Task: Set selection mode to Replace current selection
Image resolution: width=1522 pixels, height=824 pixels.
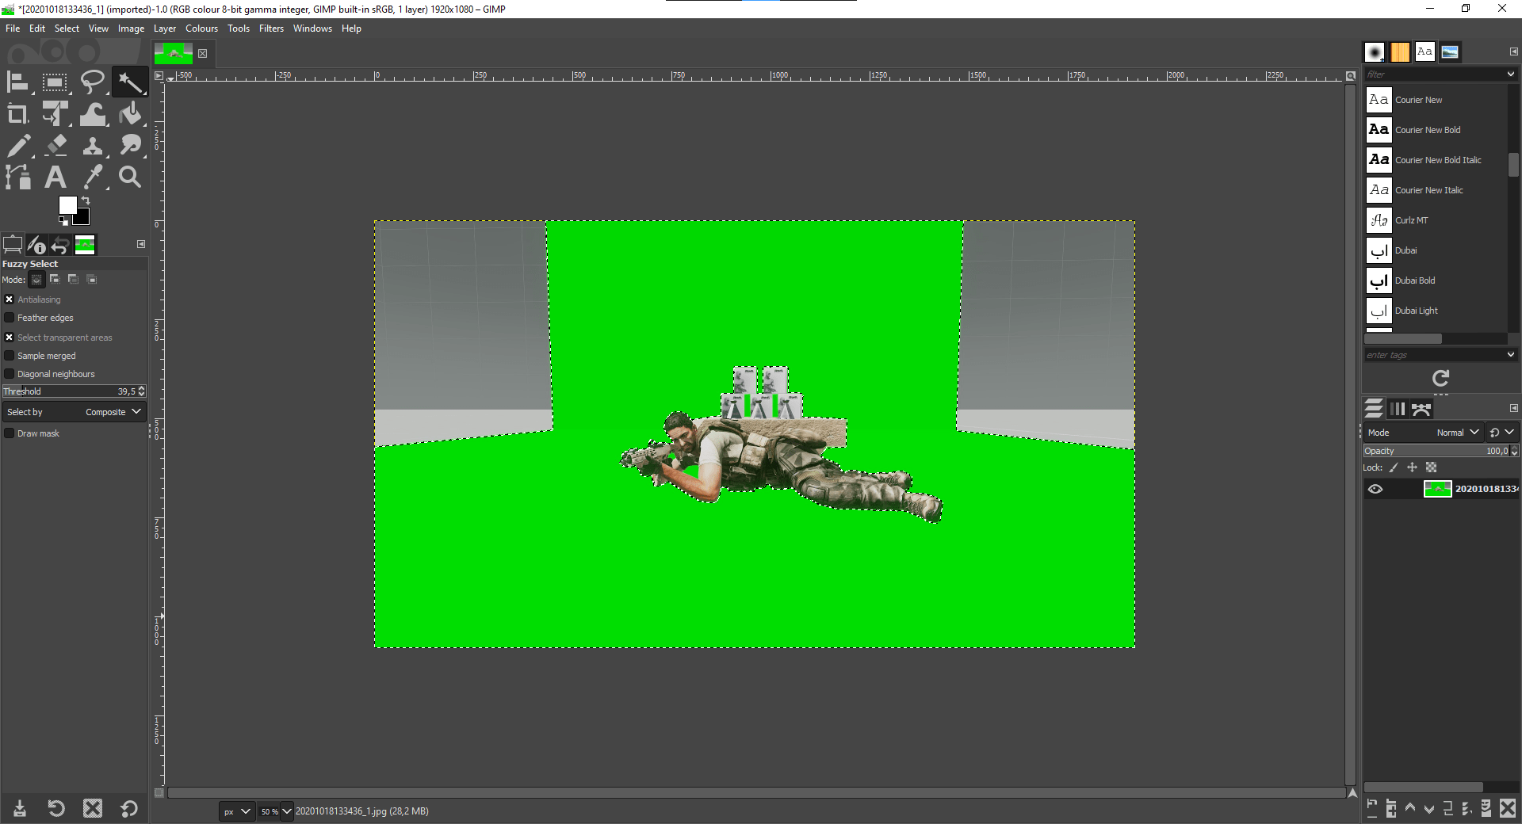Action: (36, 279)
